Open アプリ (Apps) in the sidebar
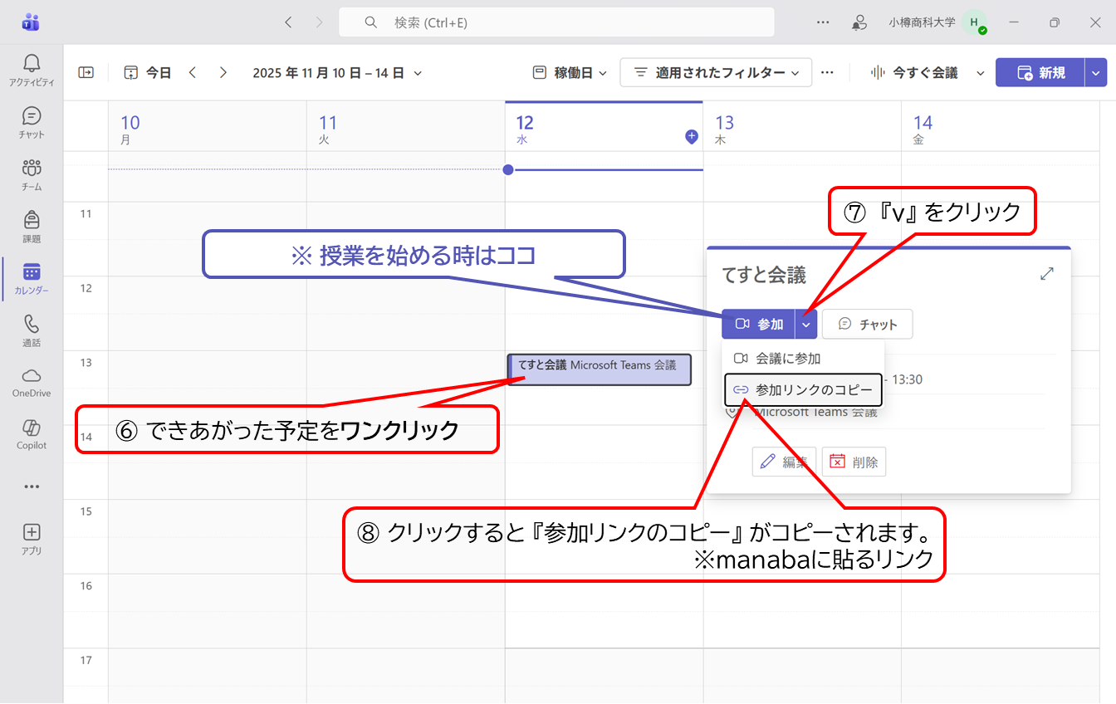 [x=32, y=538]
